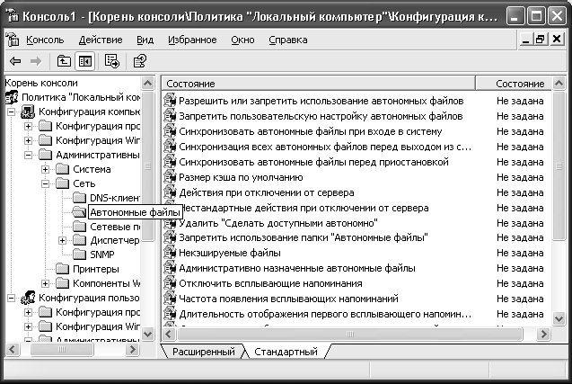Select Сетевые подключения tree item

(115, 227)
